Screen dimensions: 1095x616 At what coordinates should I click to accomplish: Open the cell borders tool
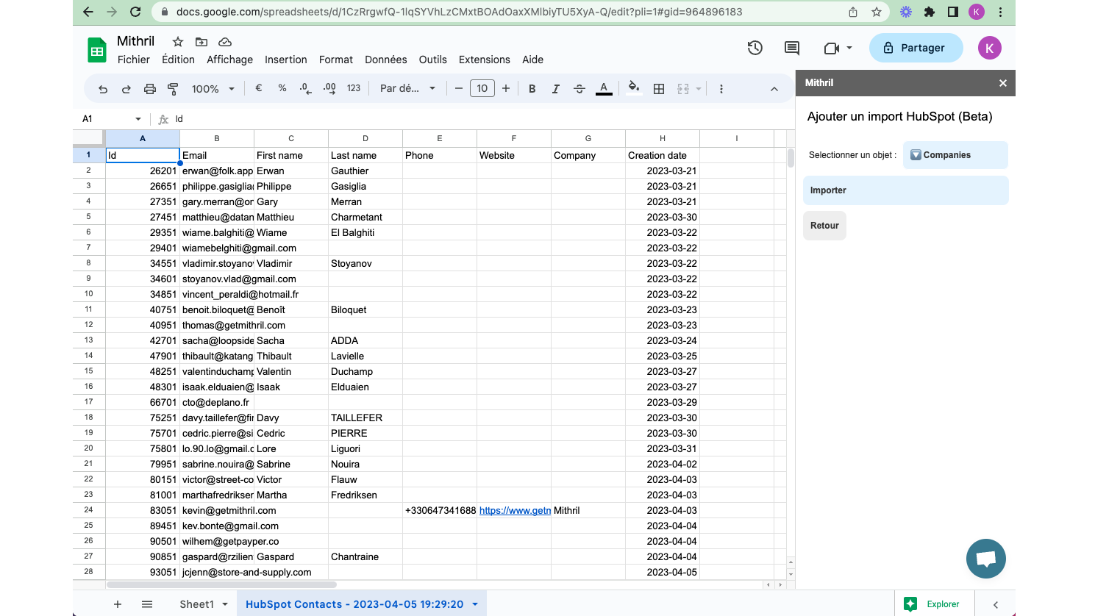point(659,89)
